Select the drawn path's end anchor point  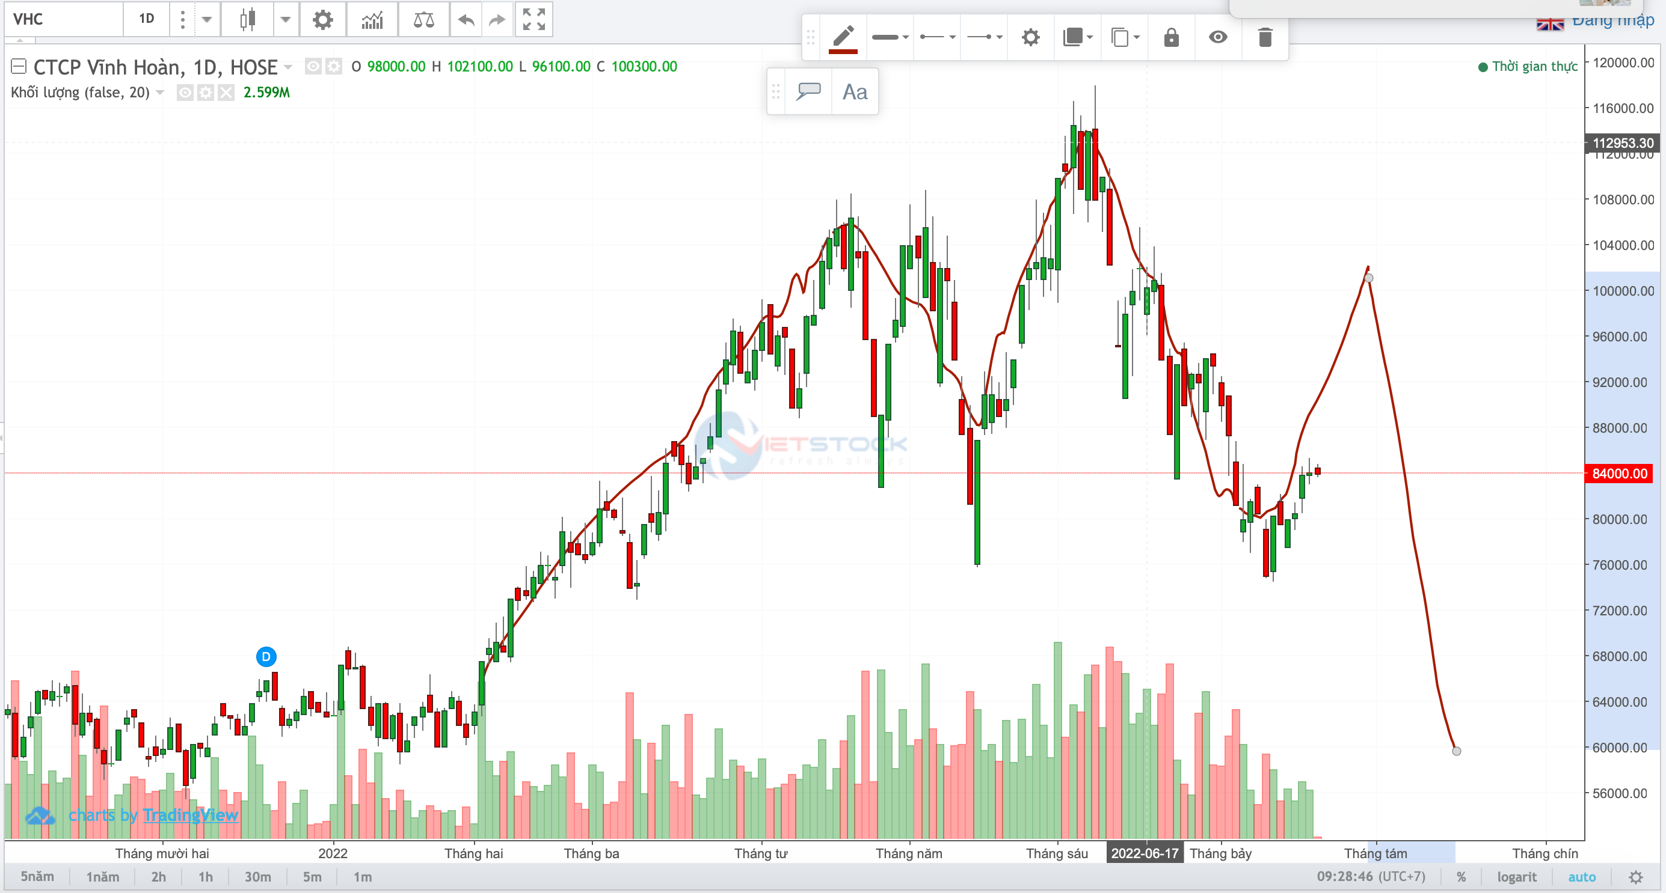[1456, 751]
